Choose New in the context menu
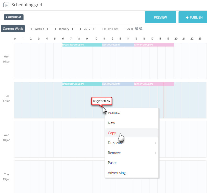 [x=132, y=123]
